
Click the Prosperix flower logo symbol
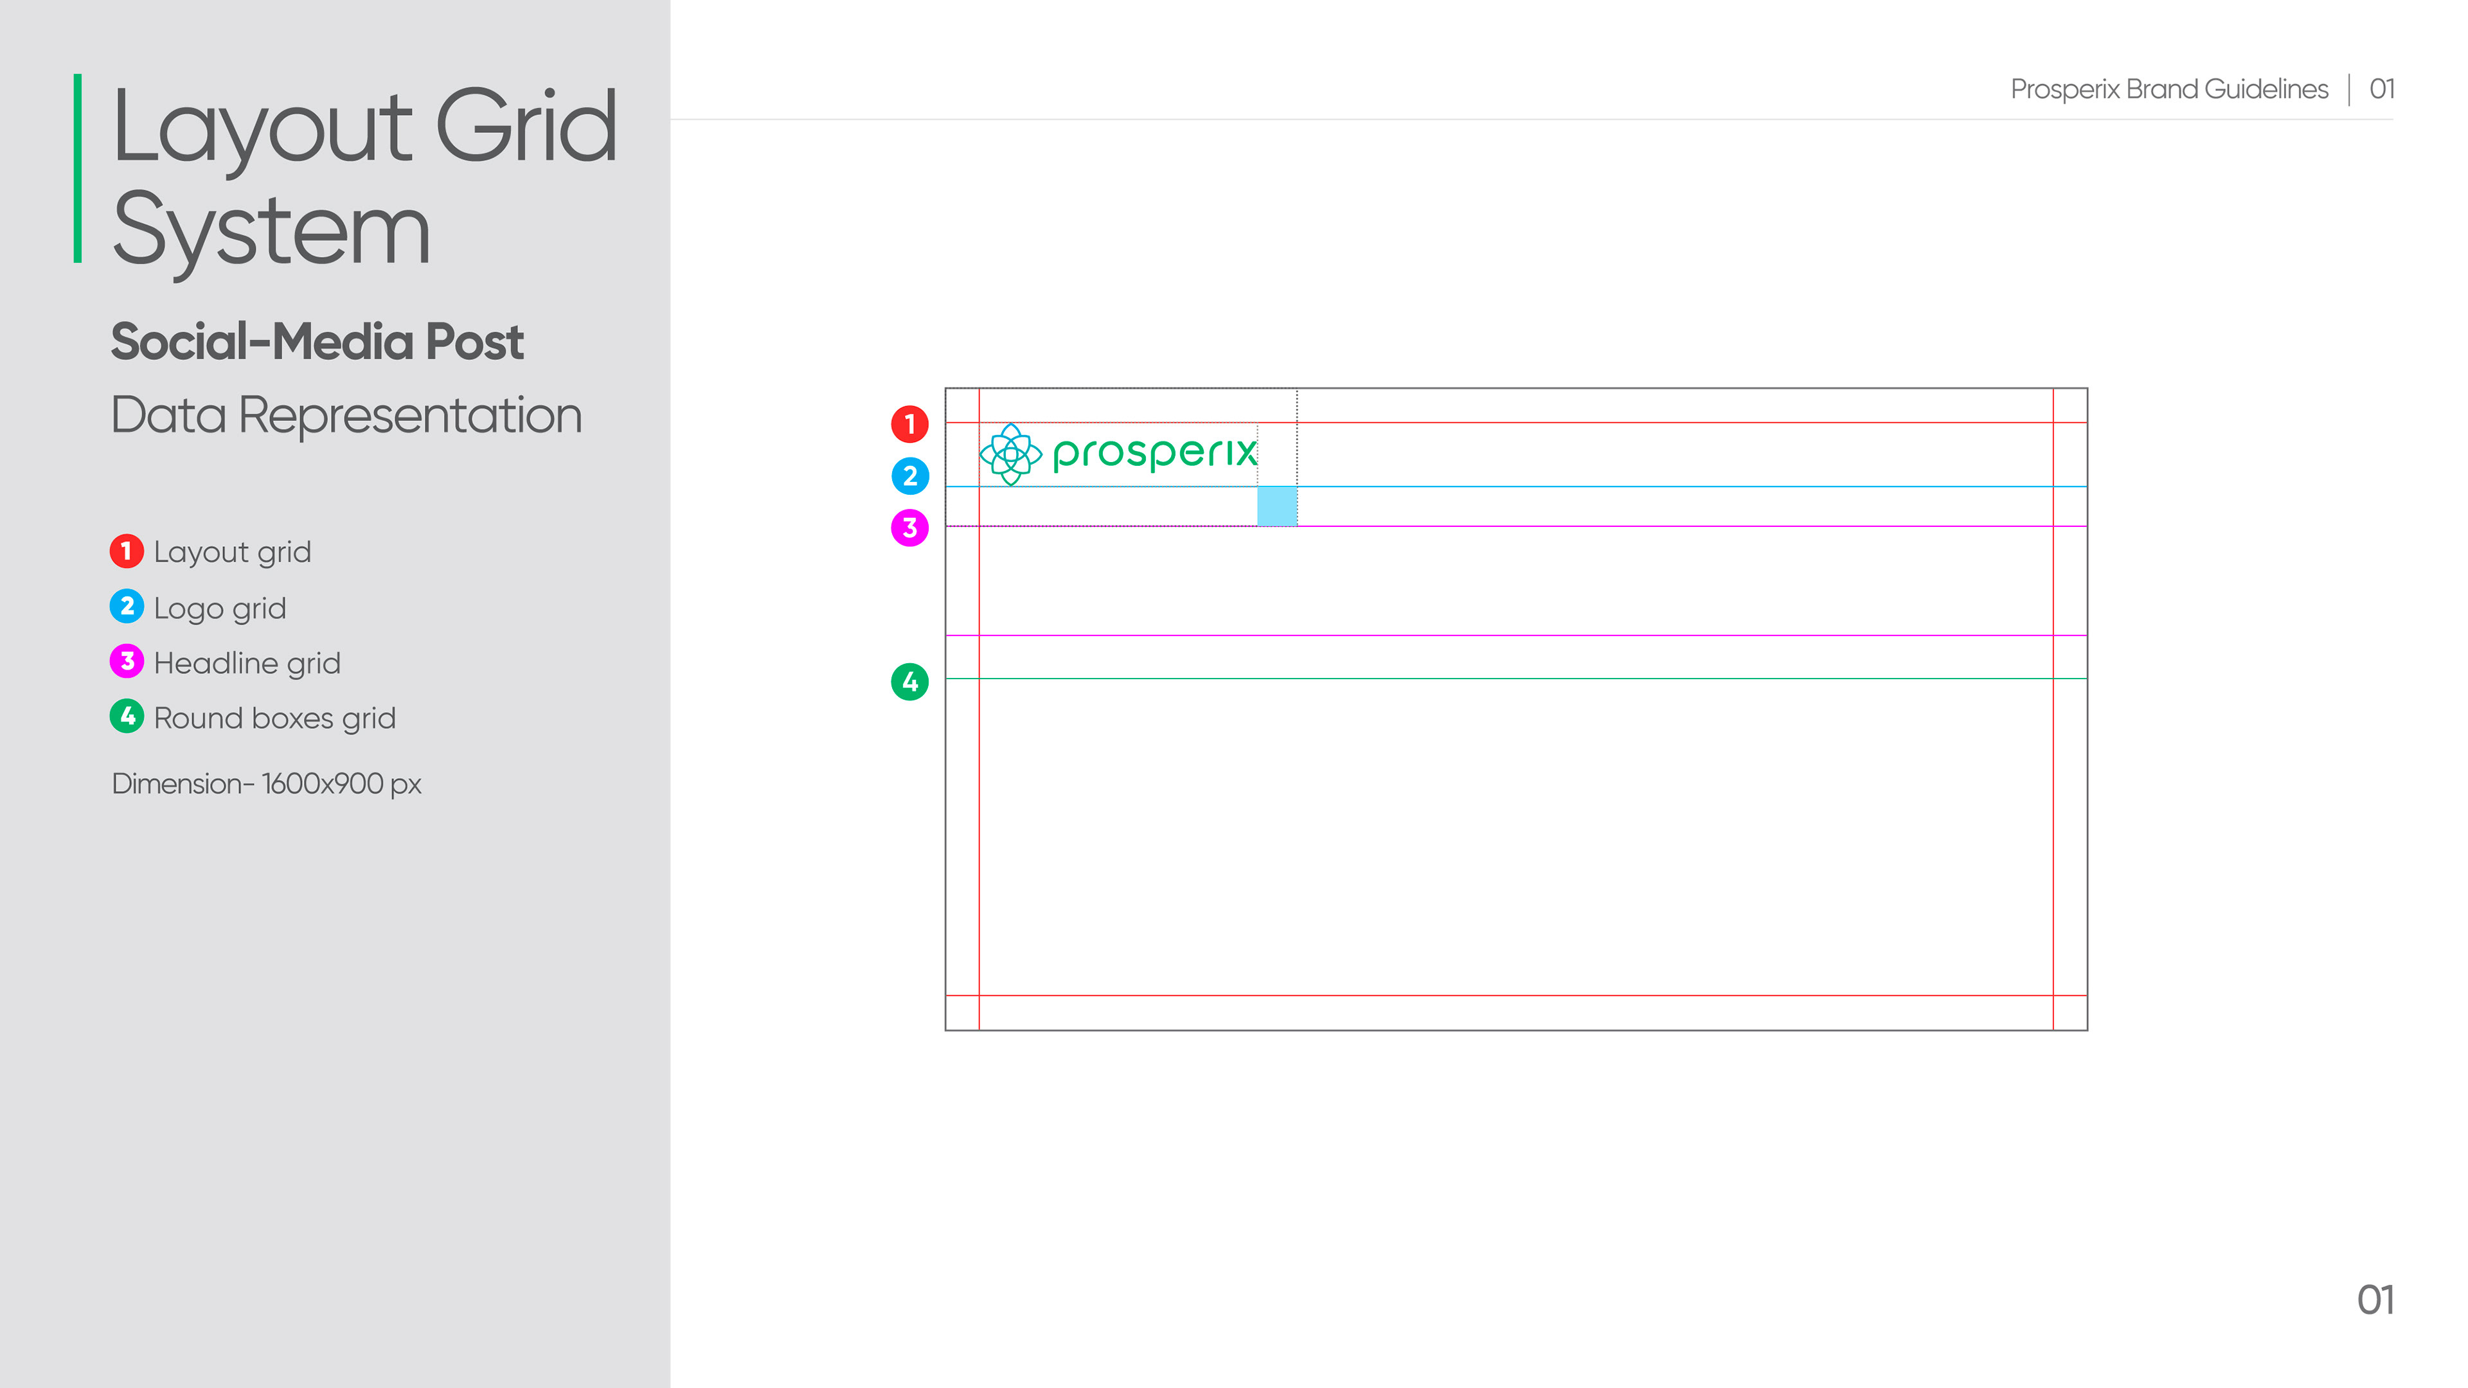(1010, 454)
